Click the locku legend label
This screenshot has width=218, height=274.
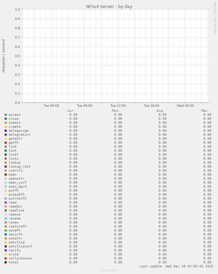14,159
